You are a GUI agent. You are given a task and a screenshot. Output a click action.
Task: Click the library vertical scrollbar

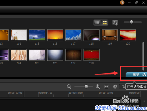[x=143, y=56]
